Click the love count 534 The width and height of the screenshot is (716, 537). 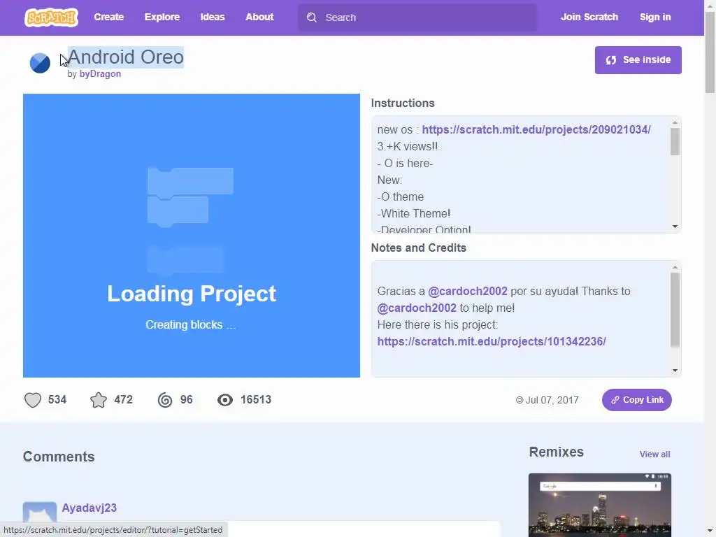coord(57,400)
